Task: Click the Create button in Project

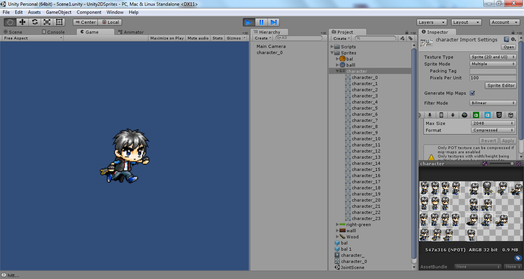Action: (x=341, y=38)
